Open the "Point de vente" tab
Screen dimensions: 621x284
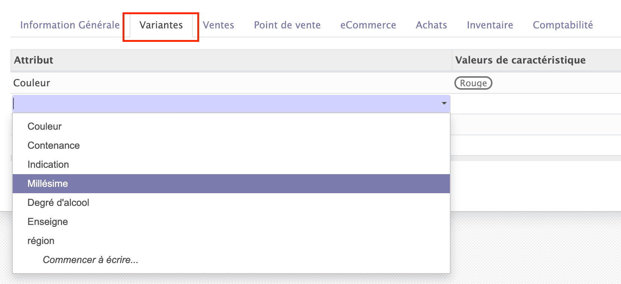point(287,25)
